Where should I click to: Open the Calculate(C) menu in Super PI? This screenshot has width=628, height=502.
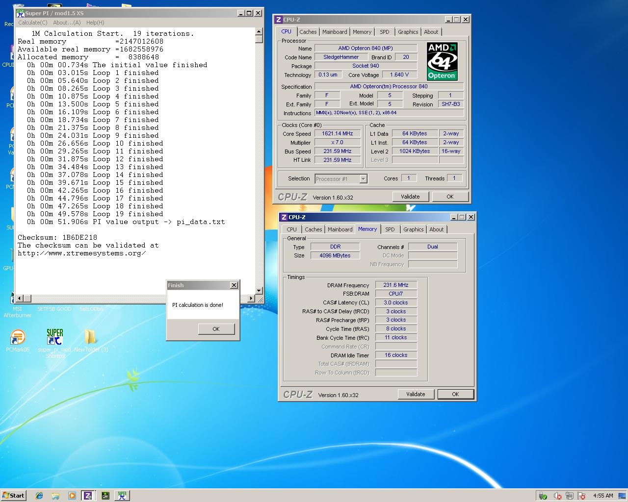click(x=33, y=23)
